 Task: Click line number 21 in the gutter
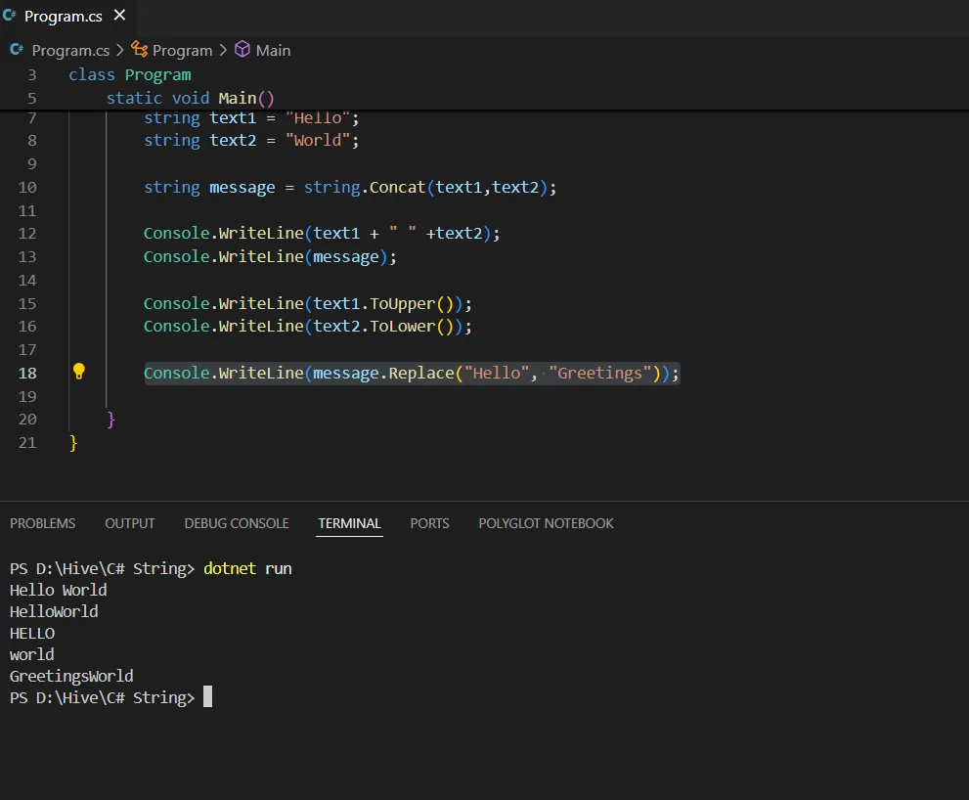click(x=27, y=443)
